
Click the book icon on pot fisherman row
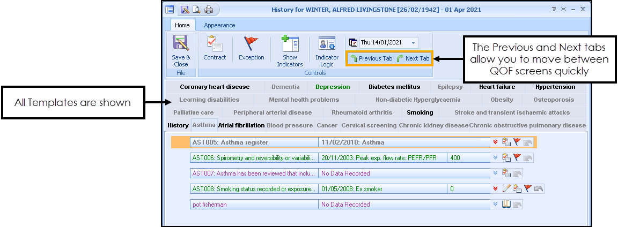506,204
